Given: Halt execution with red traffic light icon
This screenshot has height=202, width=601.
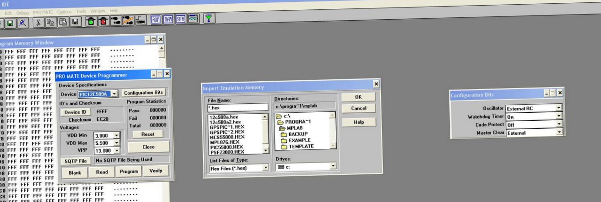Looking at the screenshot, I should point(103,21).
